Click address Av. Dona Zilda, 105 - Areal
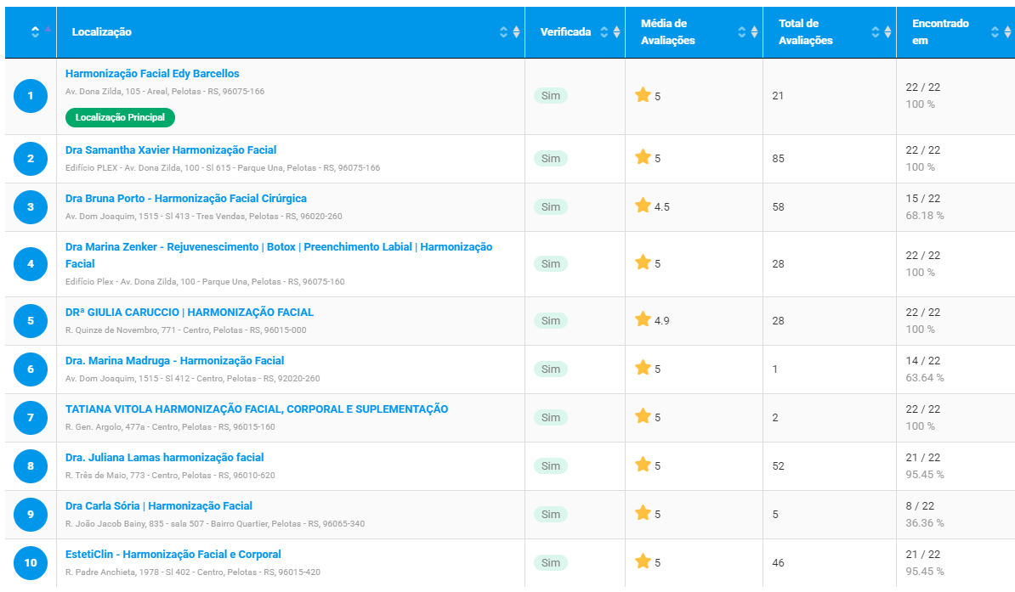Viewport: 1015px width, 592px height. [x=165, y=91]
